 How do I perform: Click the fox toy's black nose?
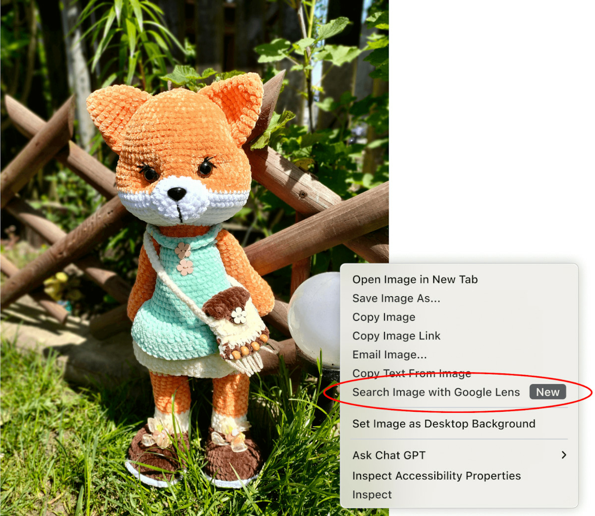[177, 193]
